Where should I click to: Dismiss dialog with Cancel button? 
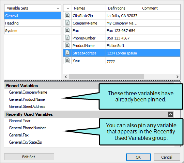(x=167, y=157)
